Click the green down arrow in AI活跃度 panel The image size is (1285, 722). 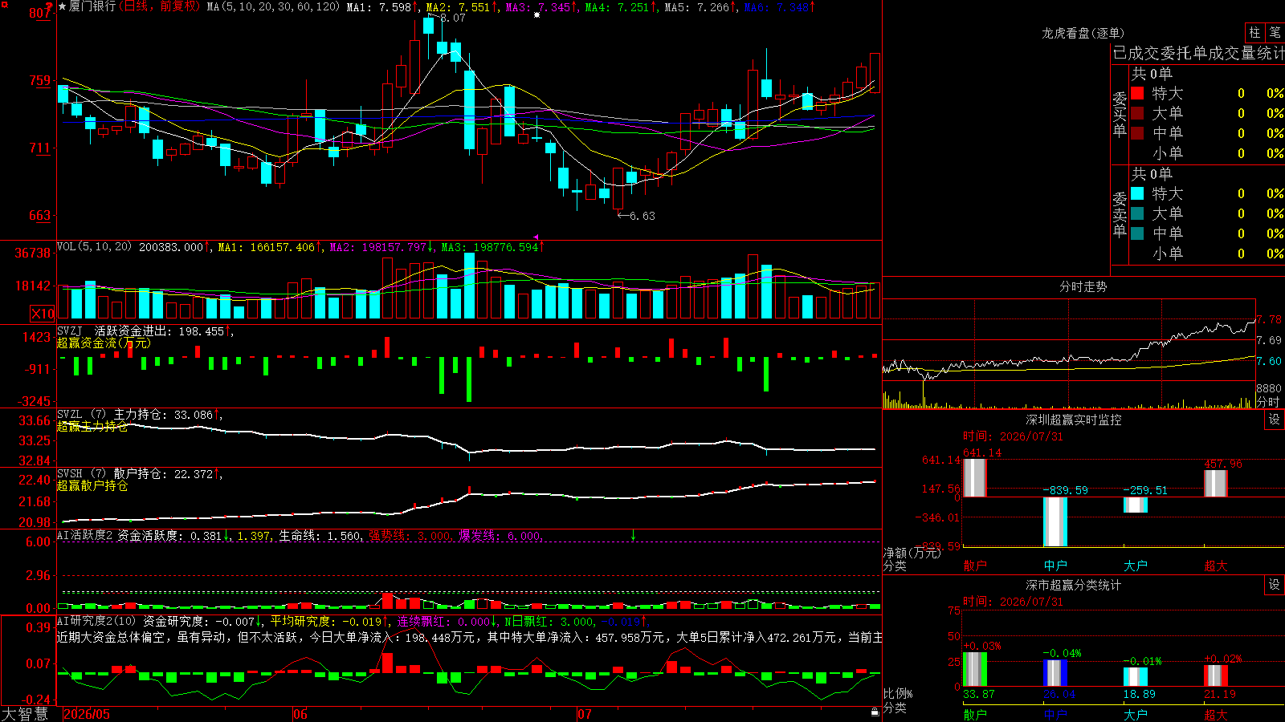tap(633, 535)
